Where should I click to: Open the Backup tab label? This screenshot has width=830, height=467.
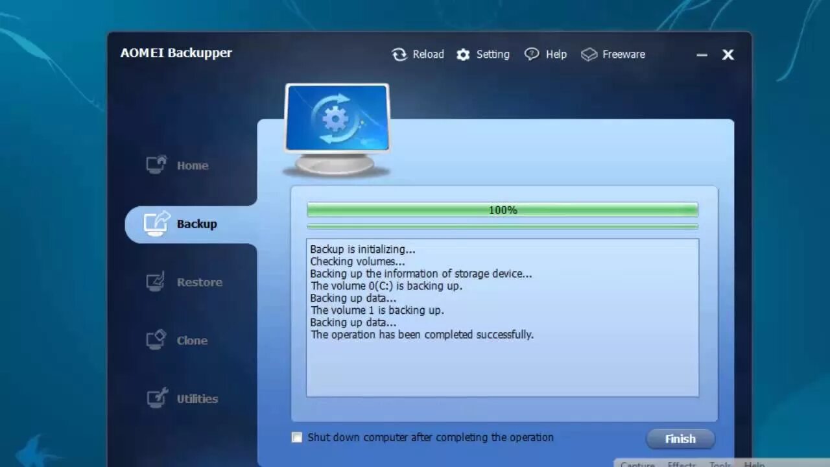point(196,224)
